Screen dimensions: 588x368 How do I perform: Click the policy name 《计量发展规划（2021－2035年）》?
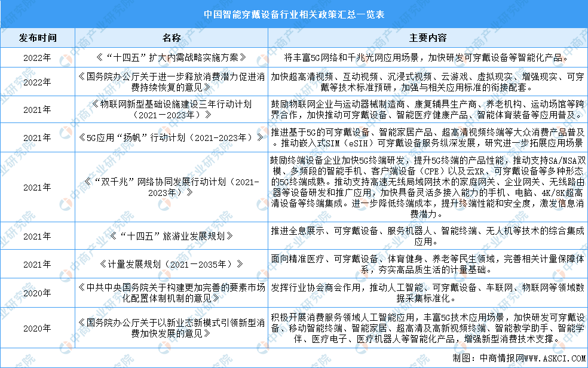(x=171, y=265)
